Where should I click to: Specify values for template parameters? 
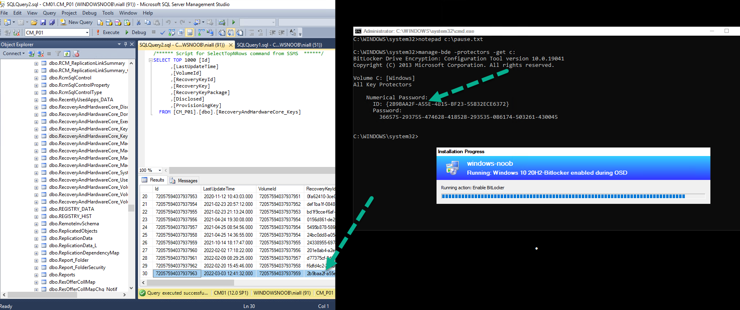(293, 32)
